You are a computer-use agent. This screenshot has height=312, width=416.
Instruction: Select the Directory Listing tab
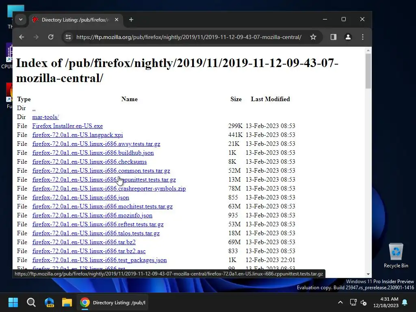point(75,20)
